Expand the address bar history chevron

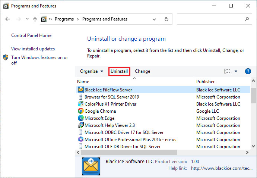tap(154, 19)
